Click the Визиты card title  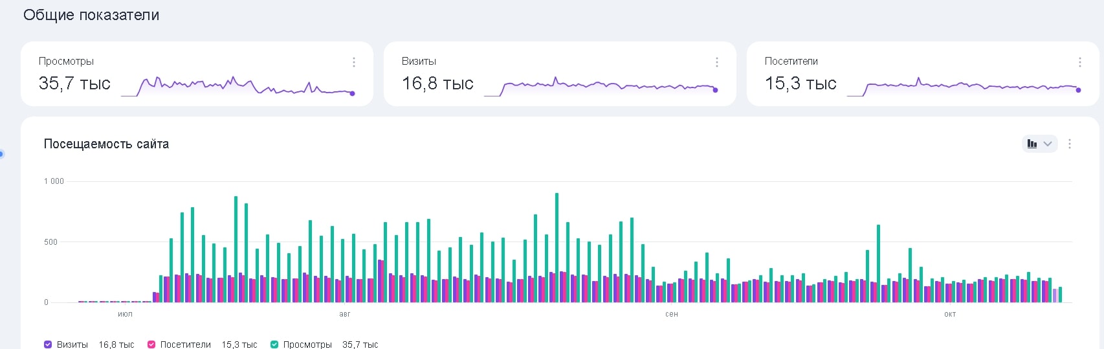point(419,62)
